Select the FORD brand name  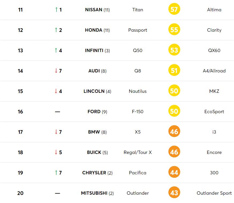pos(94,112)
